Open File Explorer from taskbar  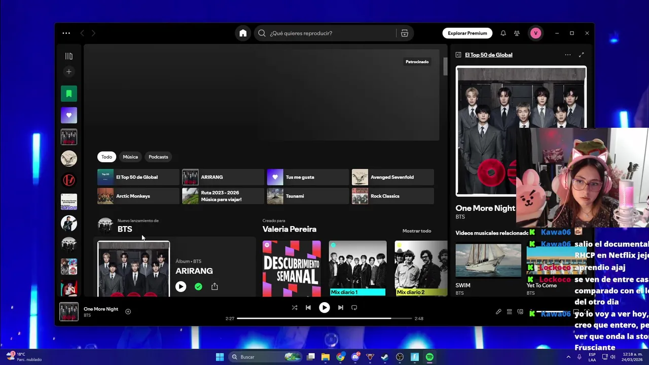(x=326, y=357)
